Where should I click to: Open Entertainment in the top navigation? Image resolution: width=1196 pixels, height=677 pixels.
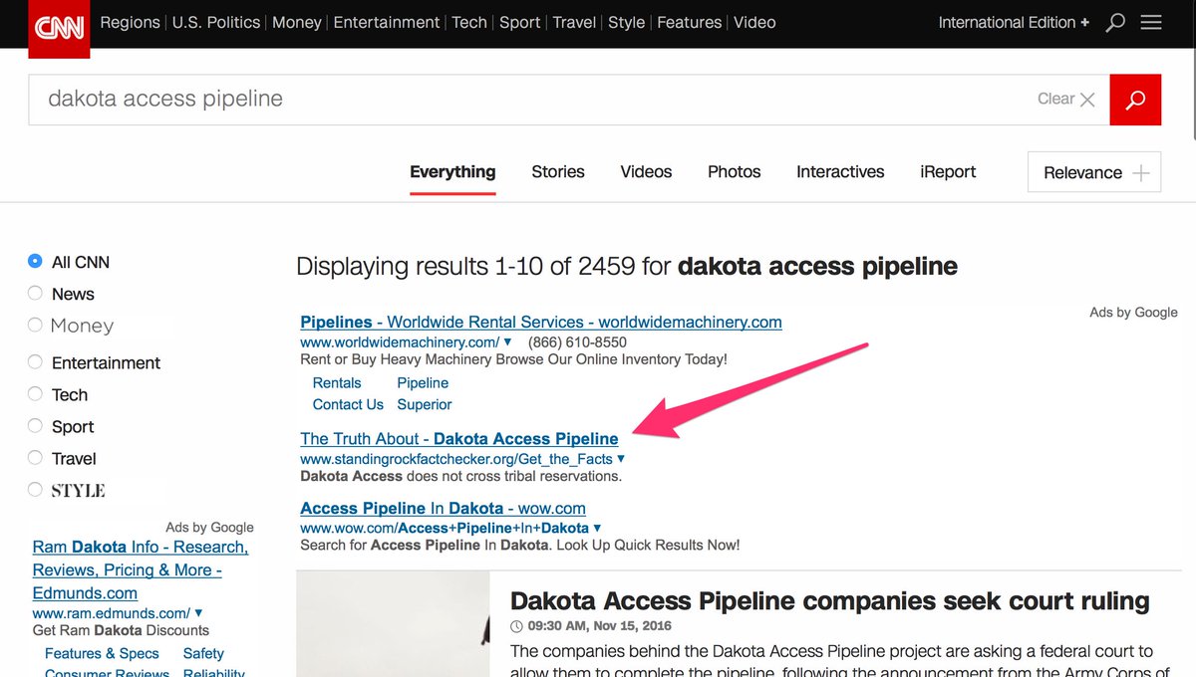(x=387, y=22)
